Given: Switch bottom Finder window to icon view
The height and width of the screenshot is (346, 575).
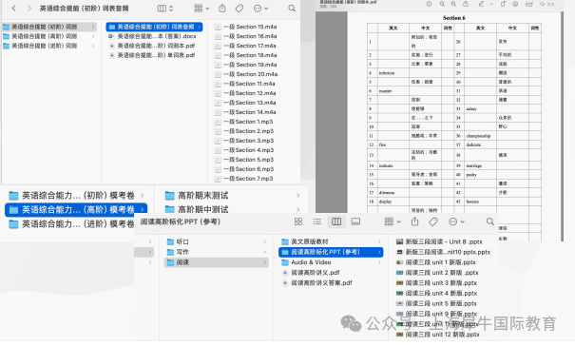Looking at the screenshot, I should tap(298, 221).
